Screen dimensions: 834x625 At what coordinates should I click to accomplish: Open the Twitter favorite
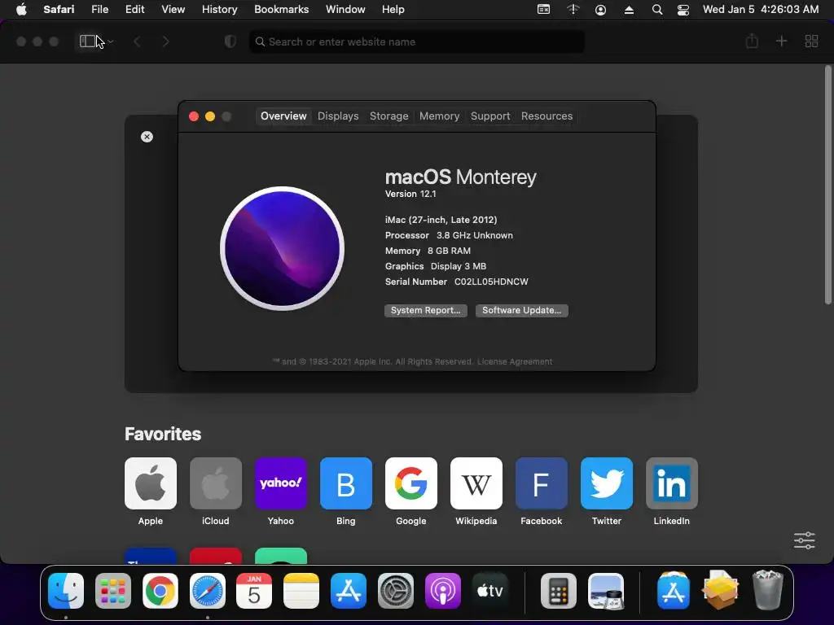606,483
